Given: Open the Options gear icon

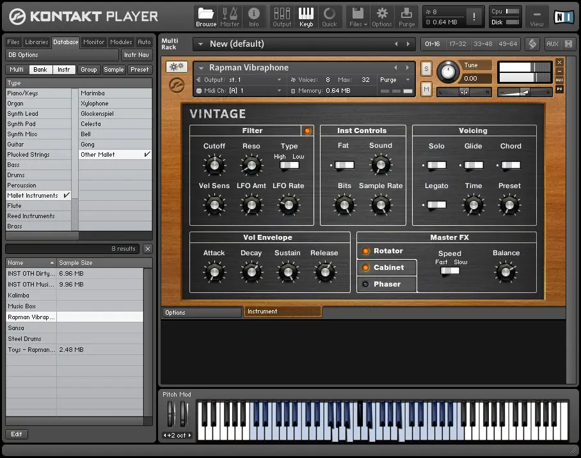Looking at the screenshot, I should pyautogui.click(x=381, y=17).
